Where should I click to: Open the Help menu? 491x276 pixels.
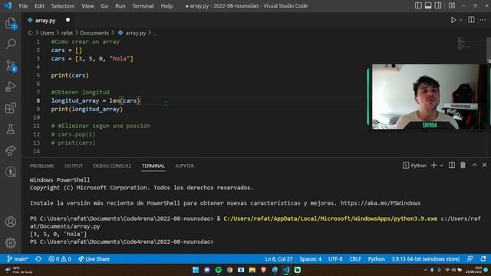point(166,6)
